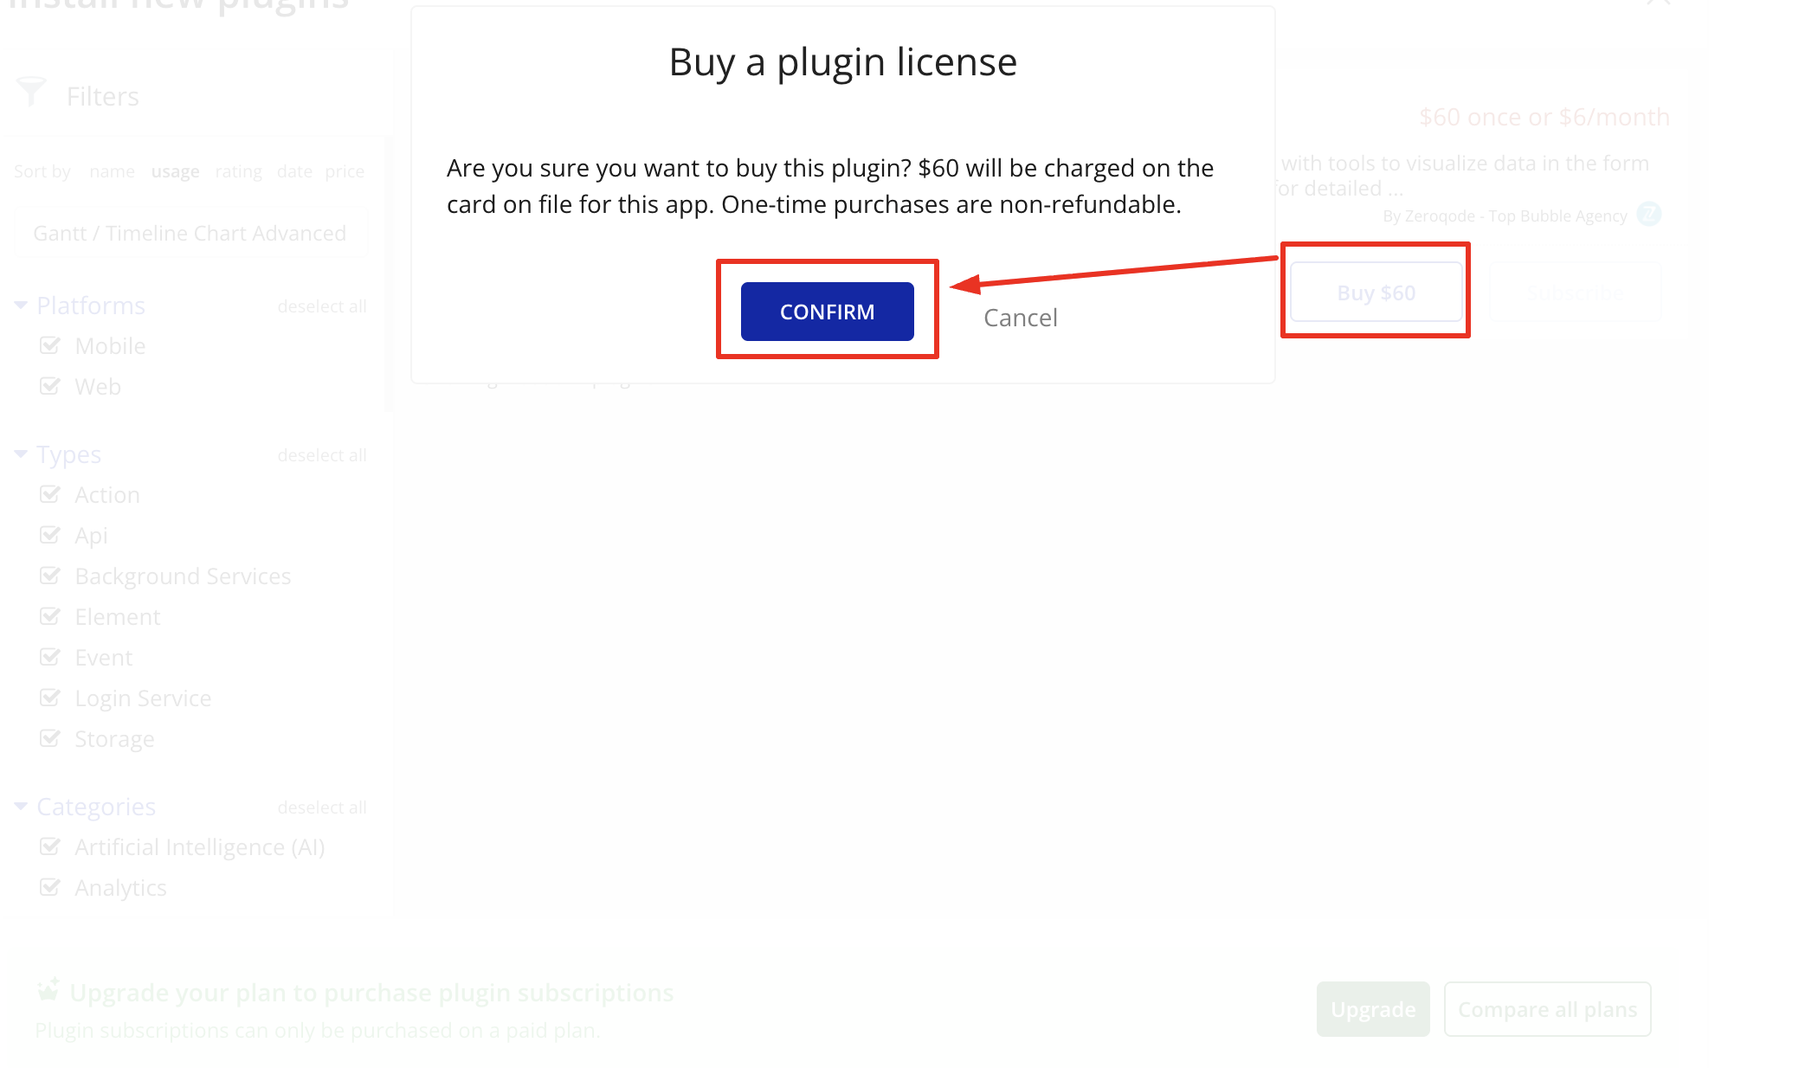
Task: Uncheck the Mobile platform checkbox
Action: point(50,345)
